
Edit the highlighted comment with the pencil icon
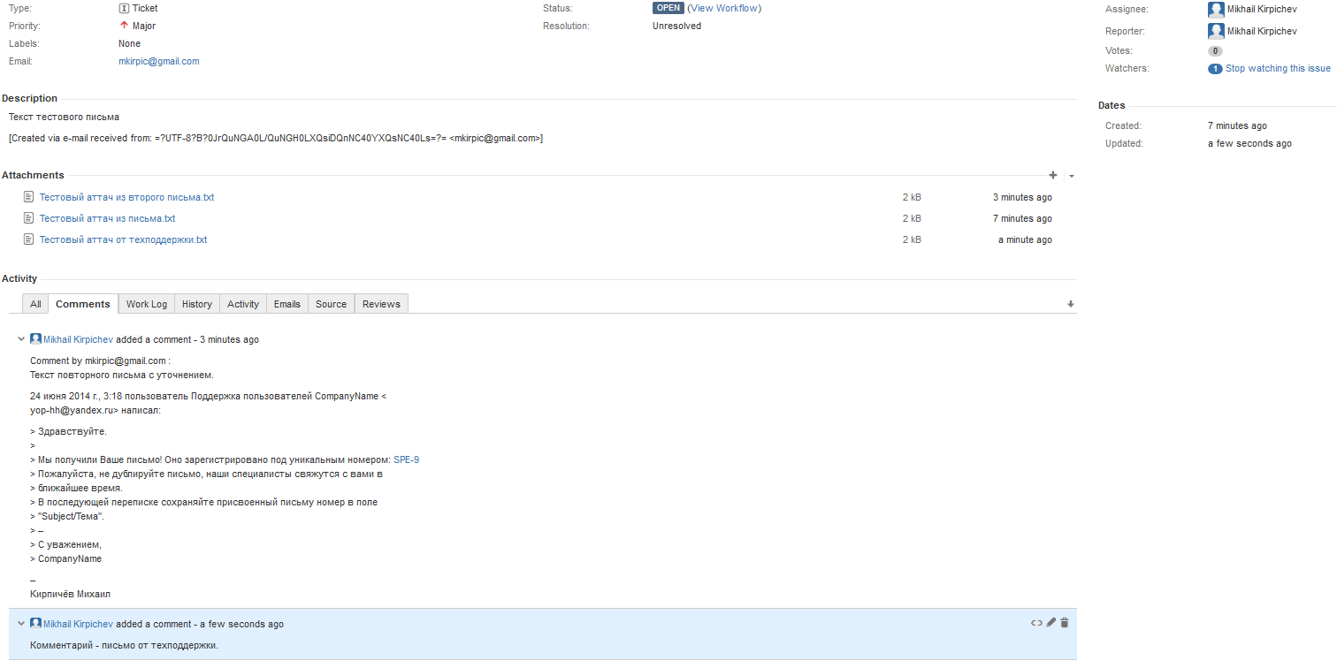click(x=1050, y=623)
